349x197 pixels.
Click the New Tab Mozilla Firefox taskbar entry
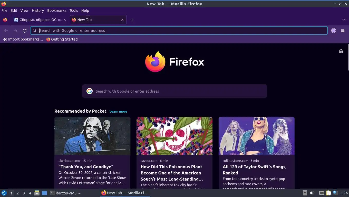125,193
